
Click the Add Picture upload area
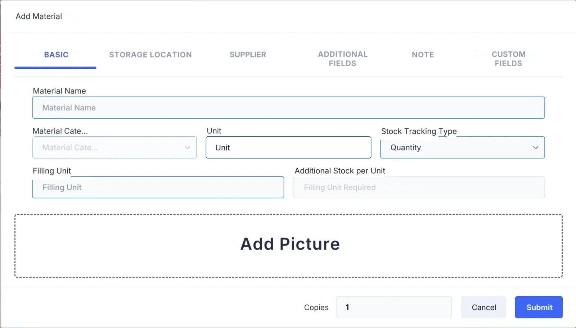[288, 246]
